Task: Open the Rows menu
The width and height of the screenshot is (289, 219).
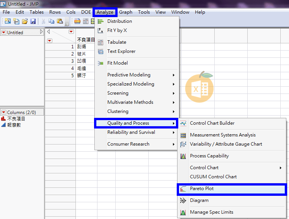Action: coord(55,12)
